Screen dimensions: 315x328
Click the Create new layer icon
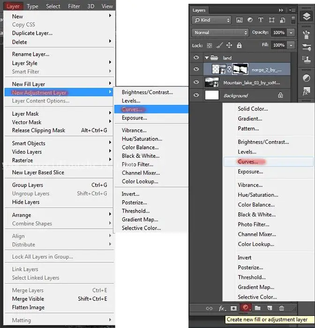point(270,308)
